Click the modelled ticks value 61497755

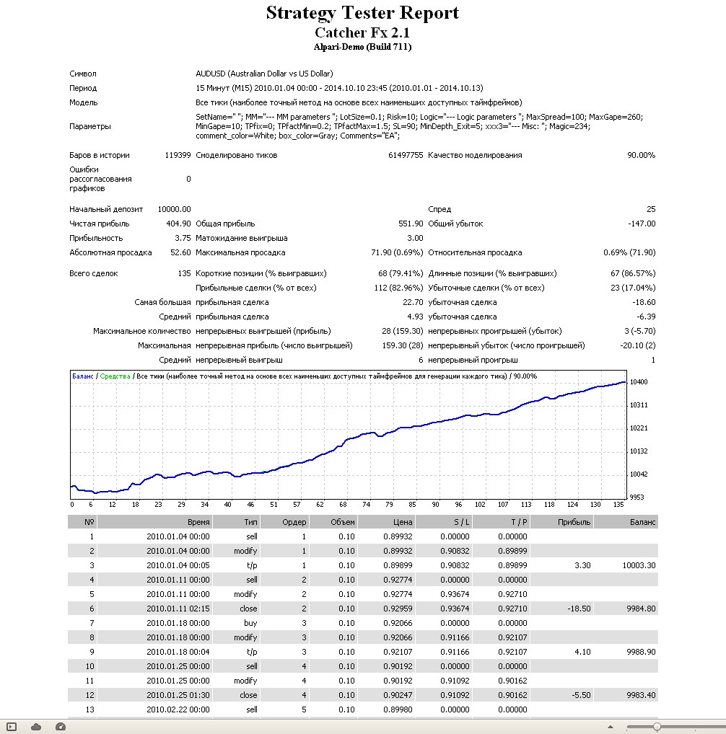pyautogui.click(x=406, y=155)
